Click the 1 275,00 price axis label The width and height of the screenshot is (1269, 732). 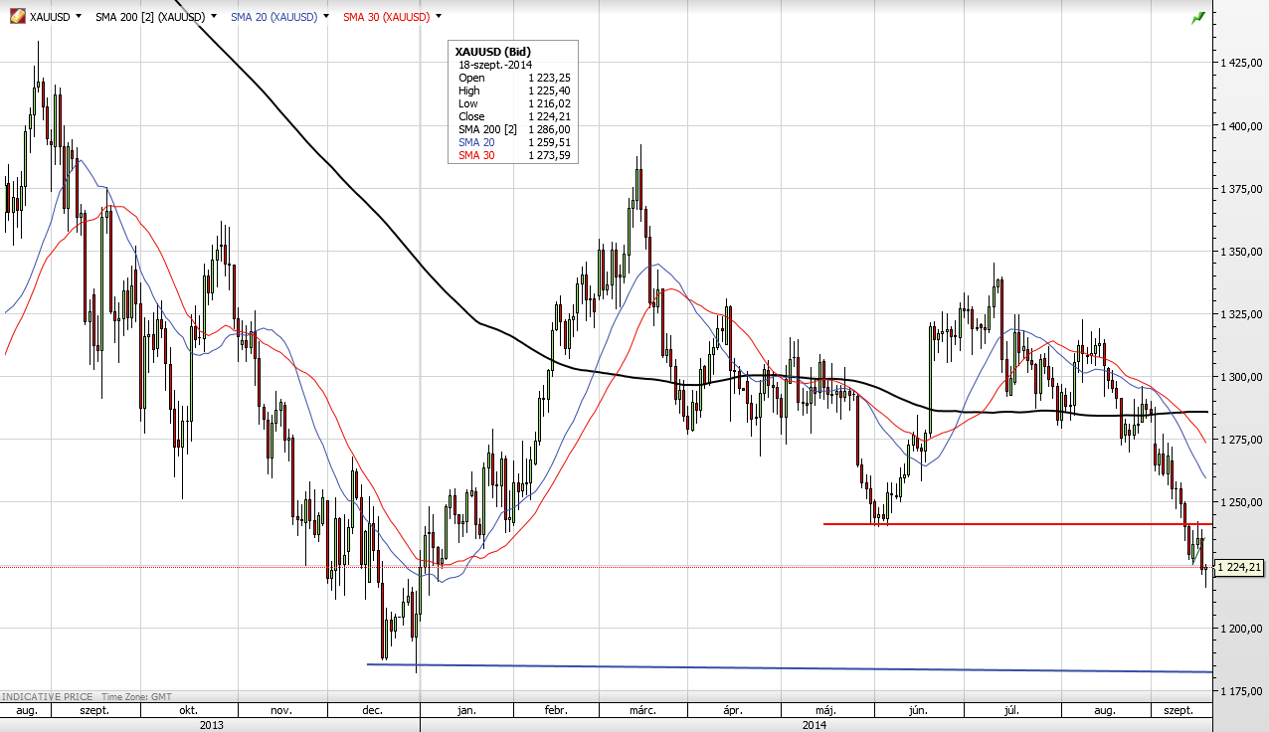tap(1239, 440)
